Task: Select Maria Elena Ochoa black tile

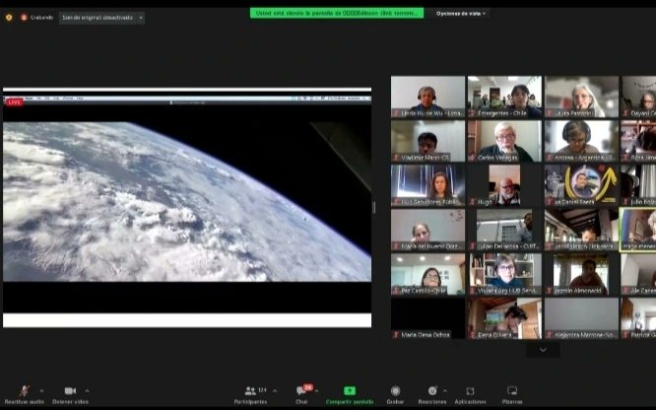Action: (x=427, y=318)
